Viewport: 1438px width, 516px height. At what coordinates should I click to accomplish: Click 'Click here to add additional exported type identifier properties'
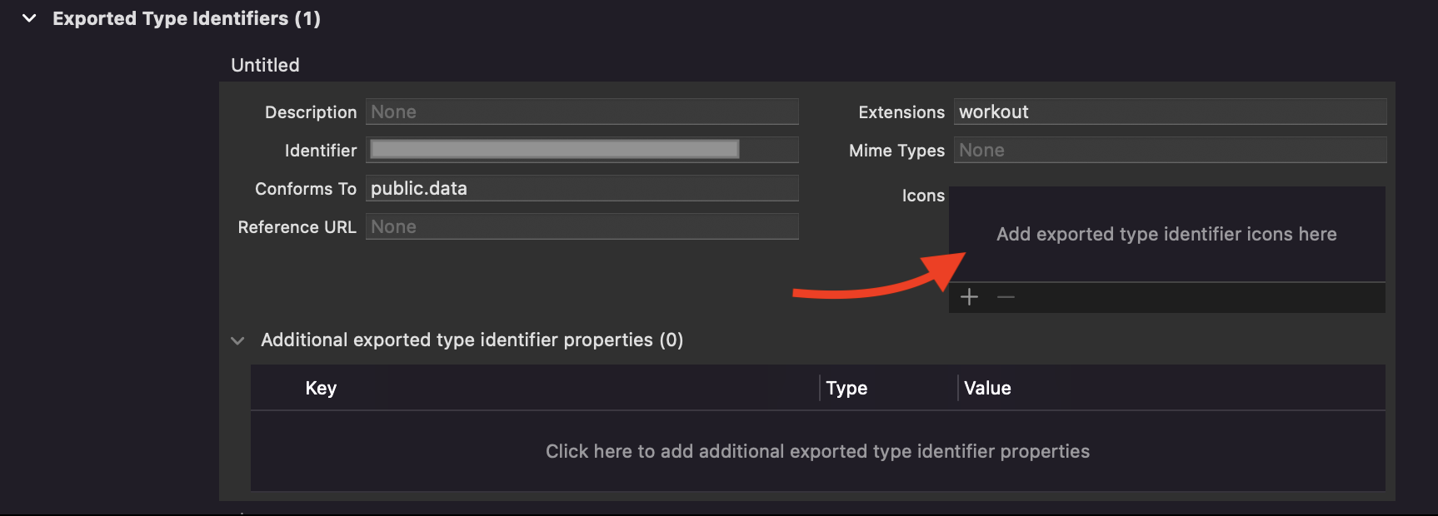(x=817, y=451)
